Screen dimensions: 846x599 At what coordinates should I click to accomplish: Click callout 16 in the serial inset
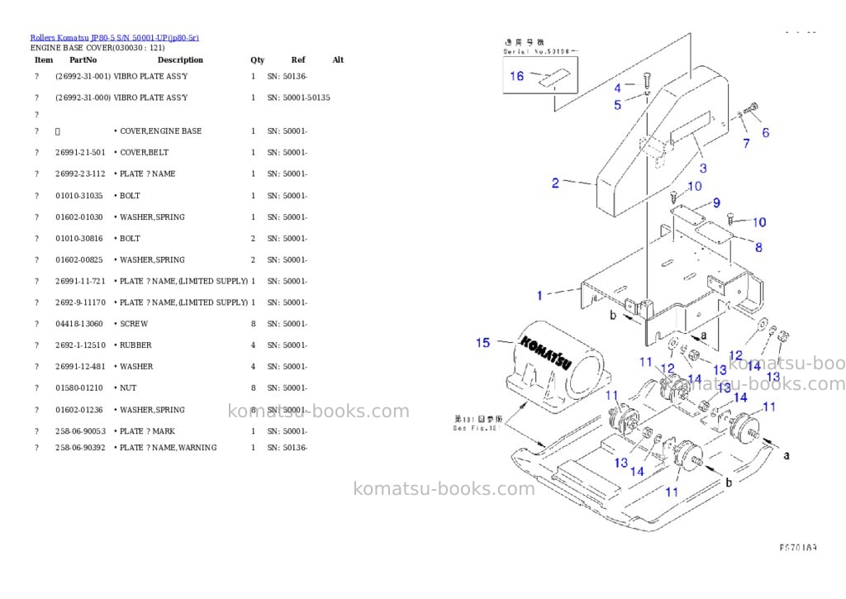tap(517, 76)
